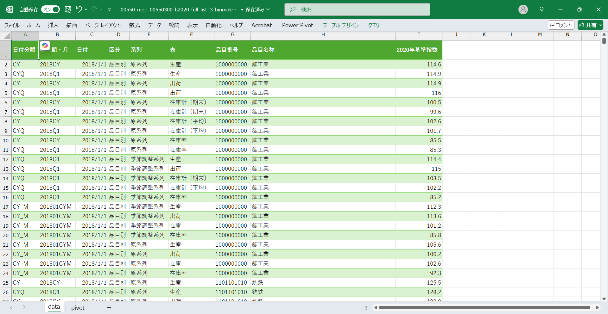This screenshot has width=608, height=314.
Task: Click the save icon next to AutoSave
Action: tap(68, 9)
